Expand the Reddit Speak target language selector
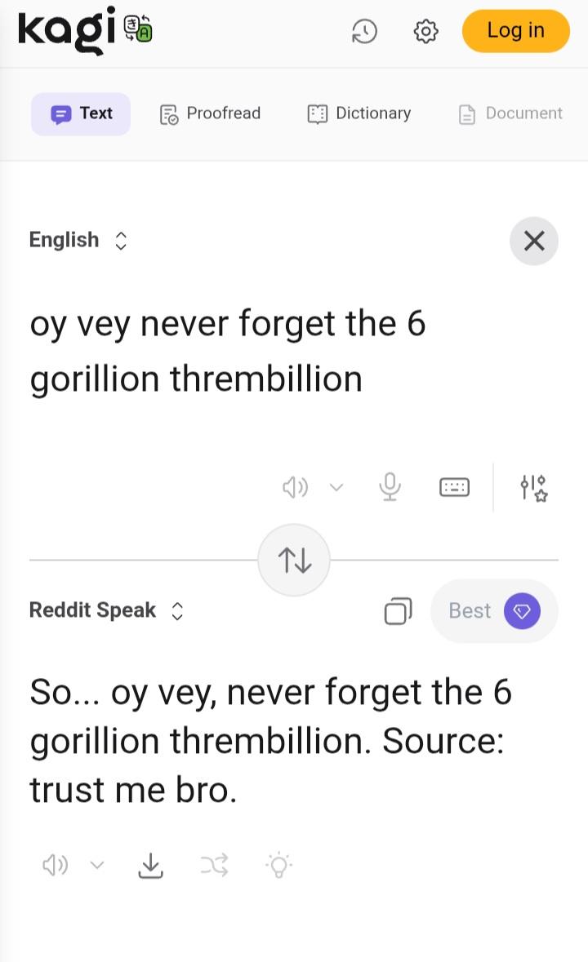The width and height of the screenshot is (588, 962). click(106, 610)
